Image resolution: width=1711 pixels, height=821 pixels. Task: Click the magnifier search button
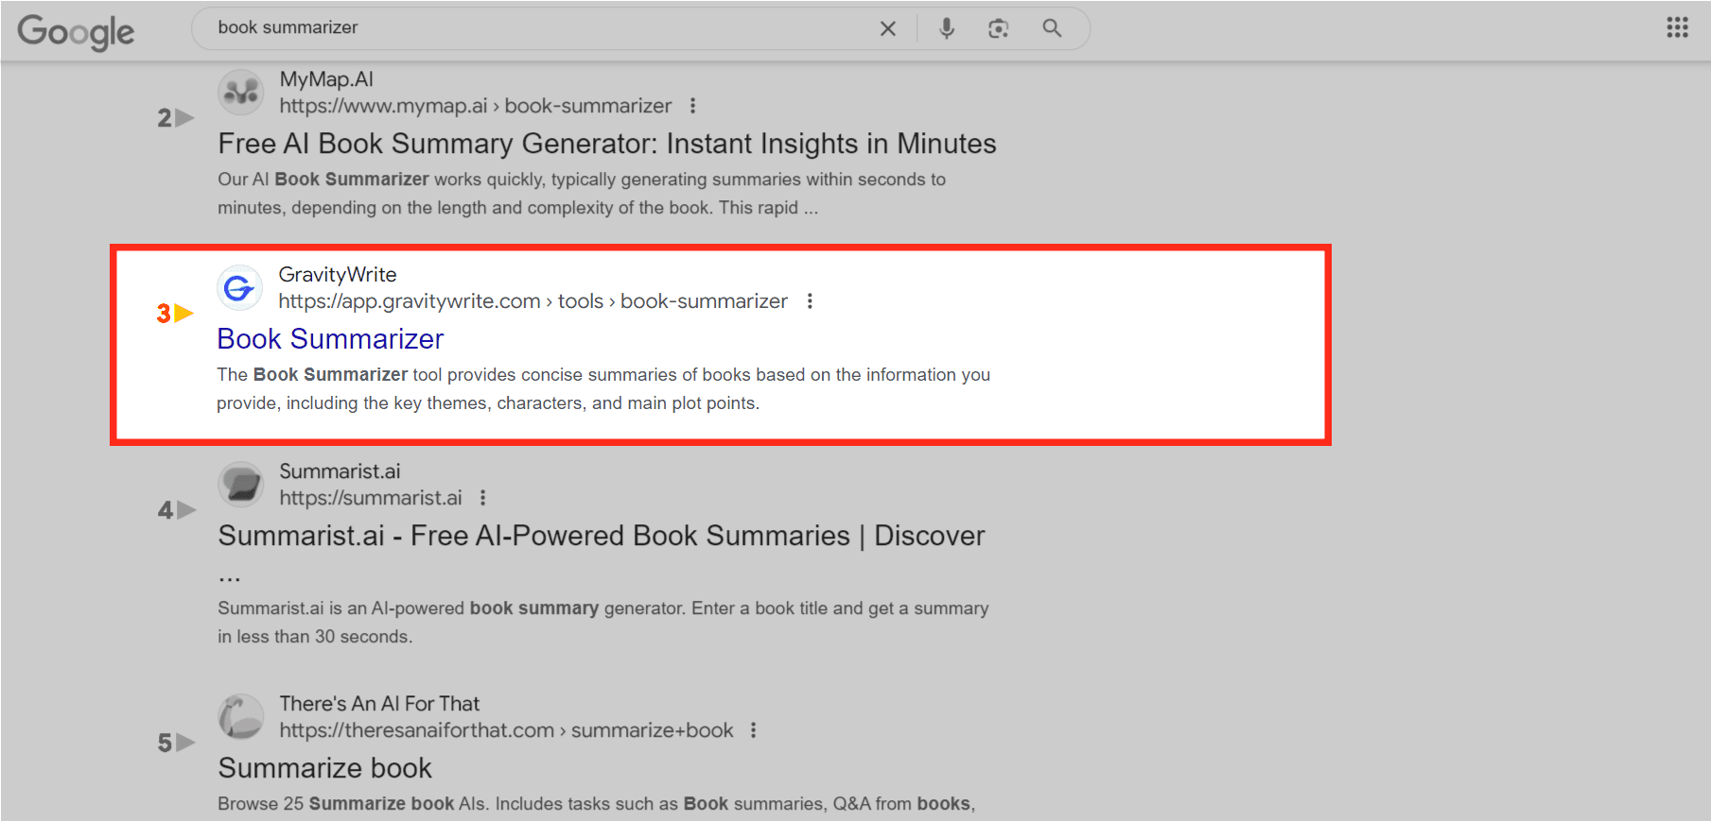click(1052, 28)
